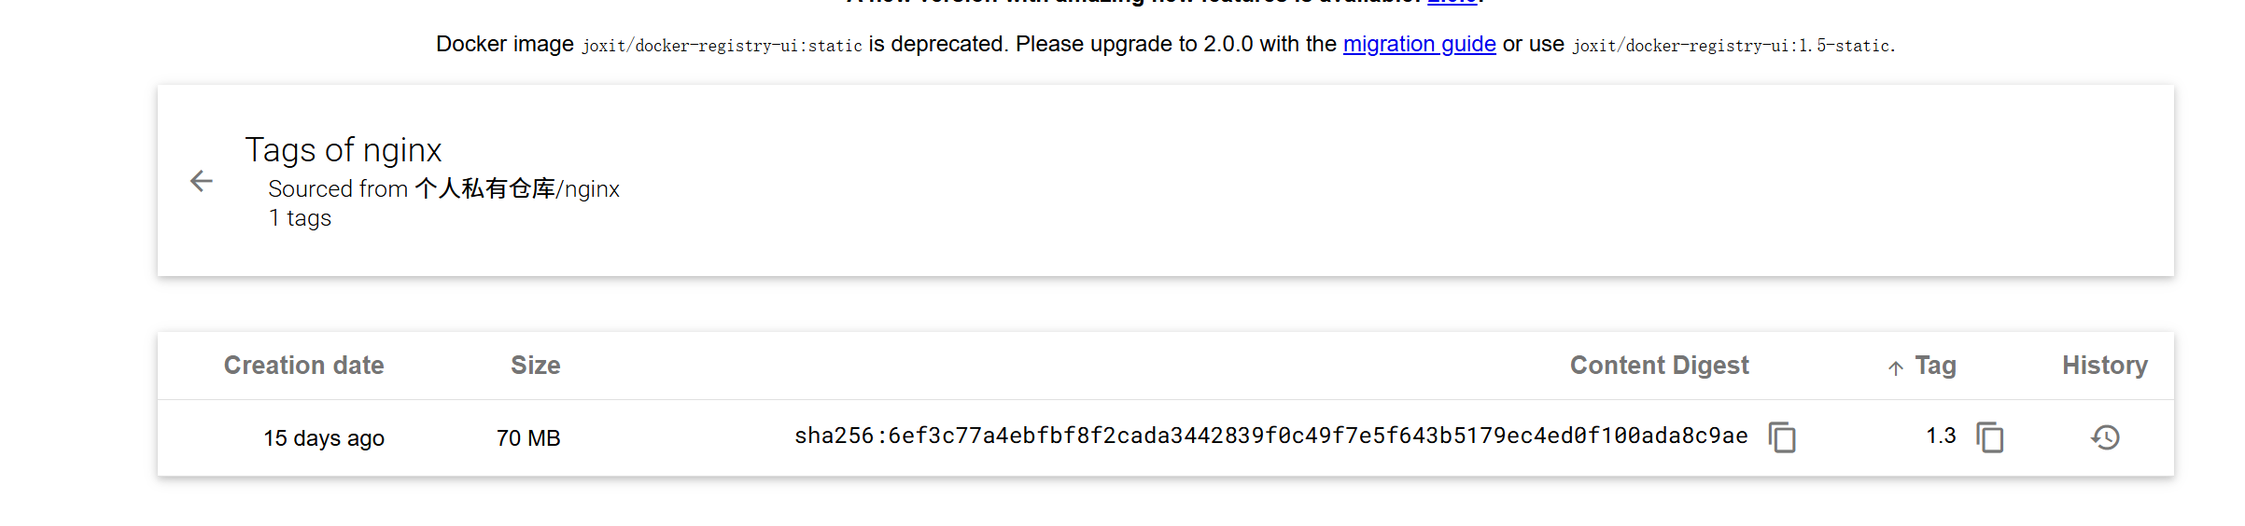Click the Content Digest column header
2245x526 pixels.
(1659, 366)
